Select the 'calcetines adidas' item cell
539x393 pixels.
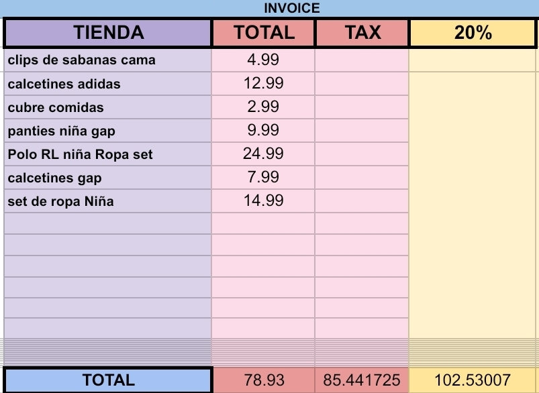coord(107,84)
